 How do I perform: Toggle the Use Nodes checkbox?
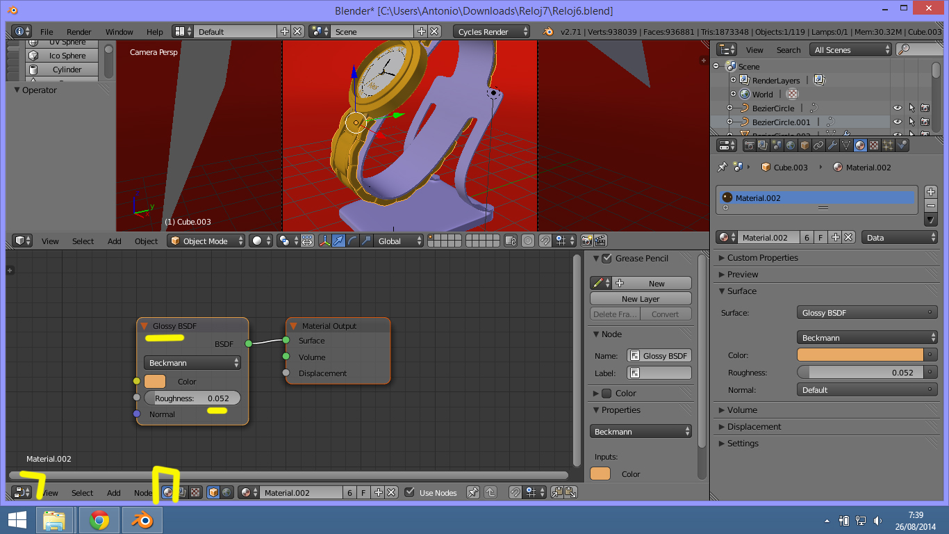pos(410,492)
